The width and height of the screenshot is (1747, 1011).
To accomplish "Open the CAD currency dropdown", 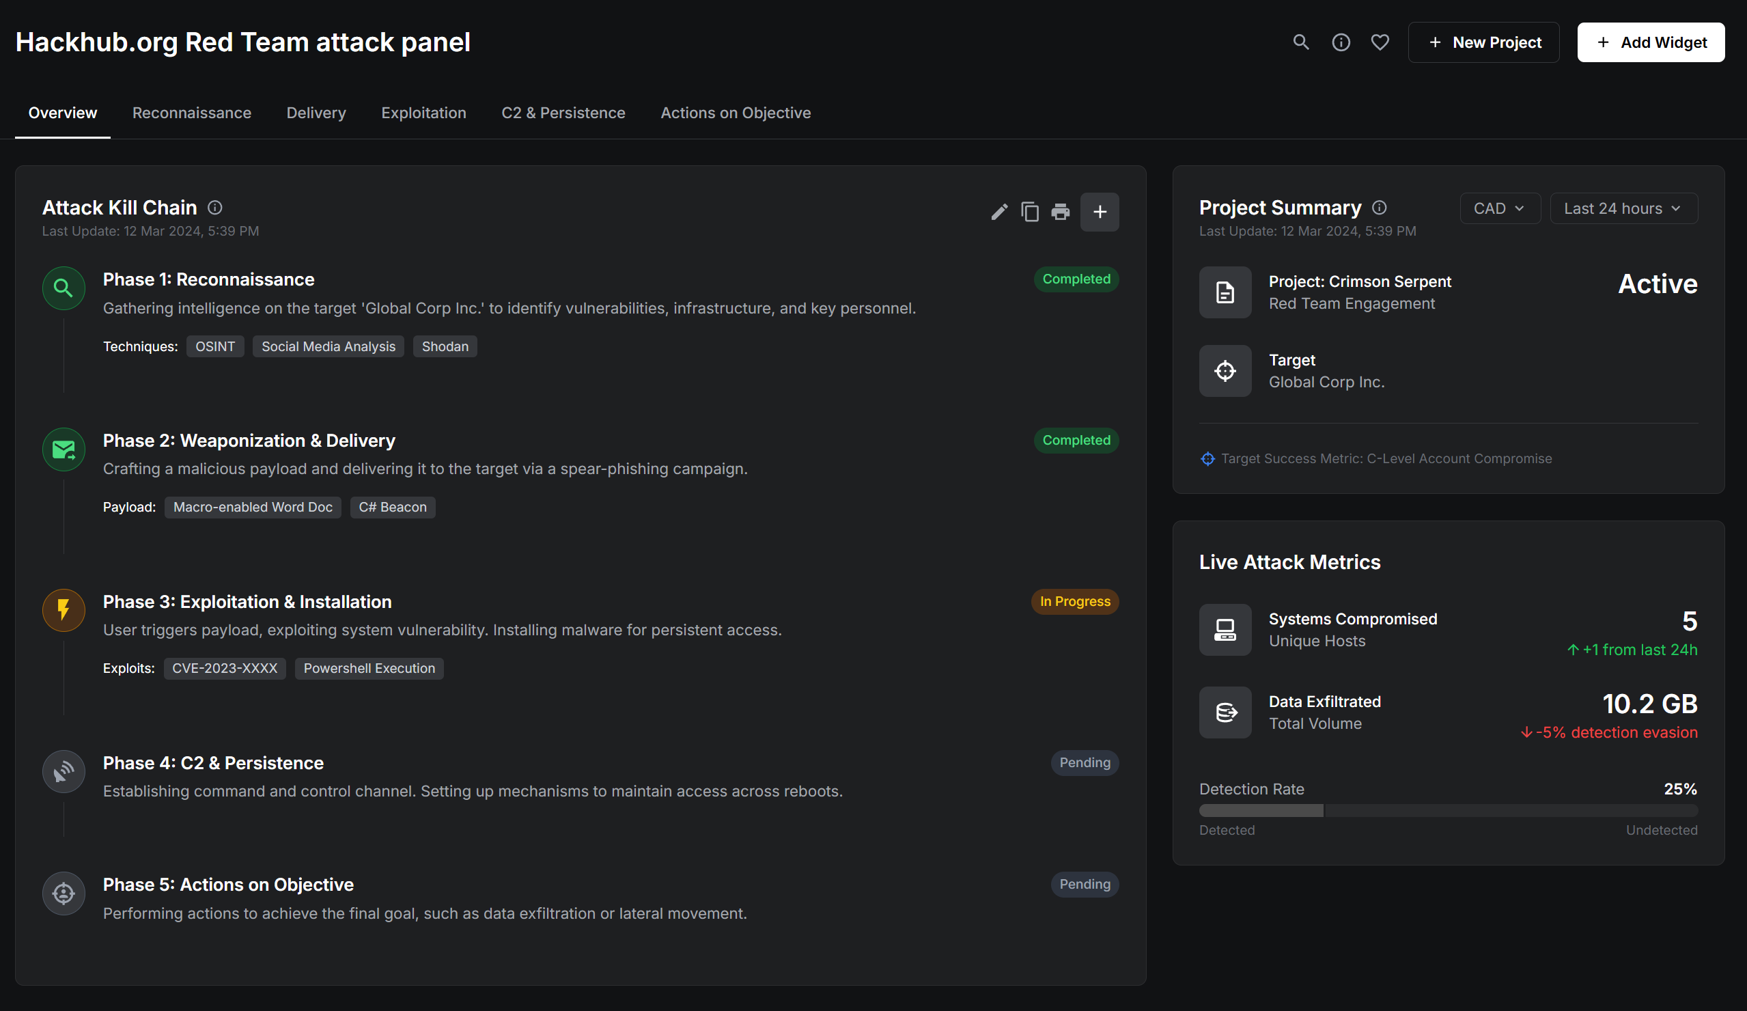I will tap(1500, 208).
